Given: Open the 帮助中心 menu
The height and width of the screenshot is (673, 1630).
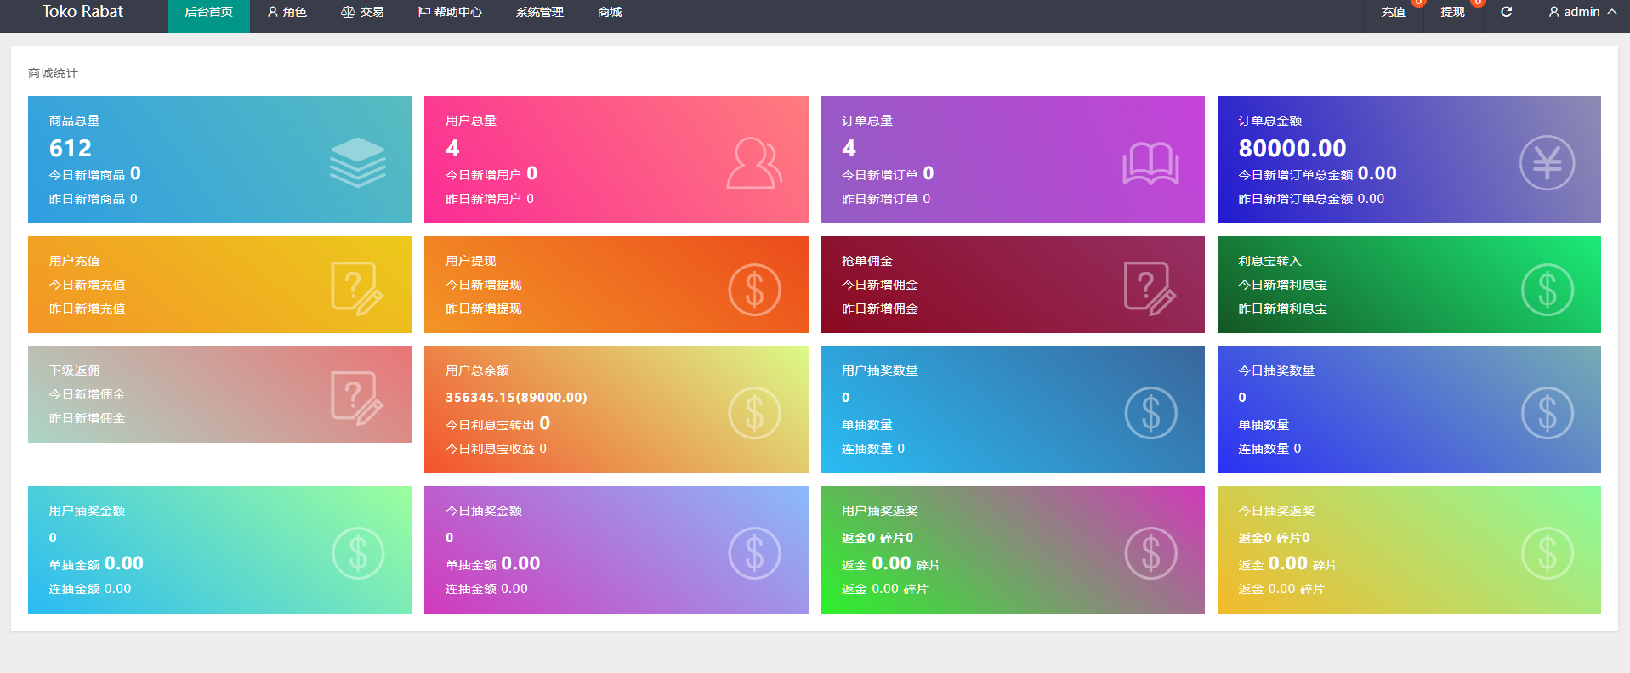Looking at the screenshot, I should [450, 12].
